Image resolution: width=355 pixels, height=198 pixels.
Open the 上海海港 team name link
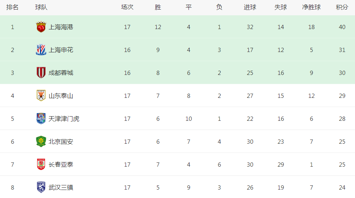click(61, 27)
